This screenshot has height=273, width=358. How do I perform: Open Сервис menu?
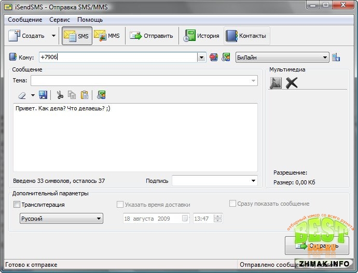click(60, 20)
